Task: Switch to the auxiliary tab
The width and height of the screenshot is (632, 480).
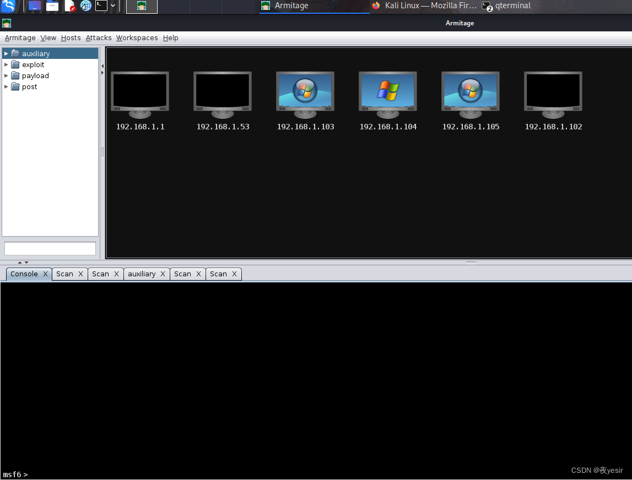Action: pos(142,274)
